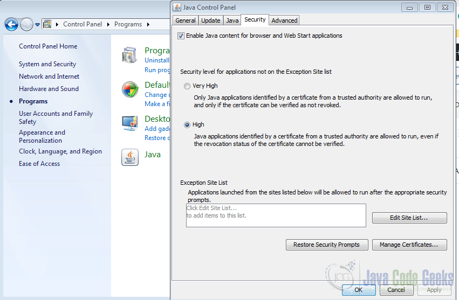Click Restore Security Prompts button
The height and width of the screenshot is (300, 459).
[327, 245]
